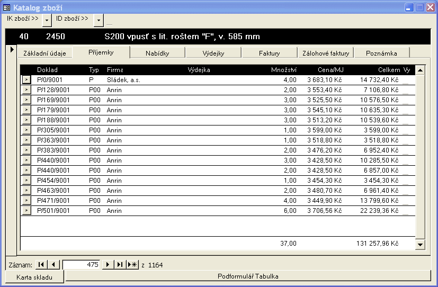Select the Zálohové faktury tab
Image resolution: width=438 pixels, height=287 pixels.
tap(325, 53)
